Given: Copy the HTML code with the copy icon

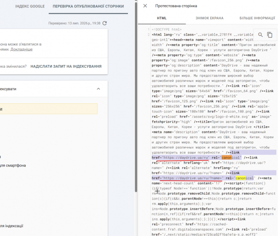Looking at the screenshot, I should [x=270, y=35].
